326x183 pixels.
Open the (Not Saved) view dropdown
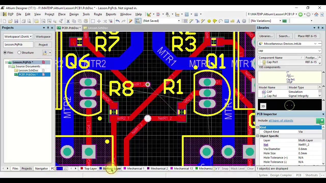[179, 21]
